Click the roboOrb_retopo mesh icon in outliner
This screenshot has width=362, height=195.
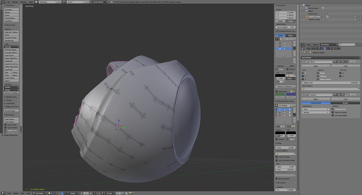[x=307, y=17]
